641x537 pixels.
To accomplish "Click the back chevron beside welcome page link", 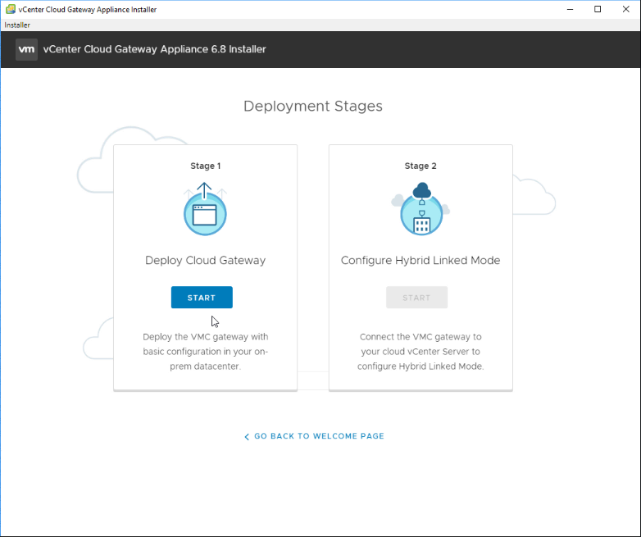I will pyautogui.click(x=247, y=437).
